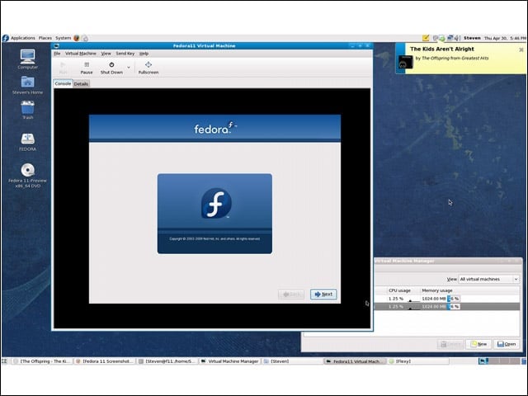
Task: Open the FEDORA drive desktop icon
Action: point(27,142)
